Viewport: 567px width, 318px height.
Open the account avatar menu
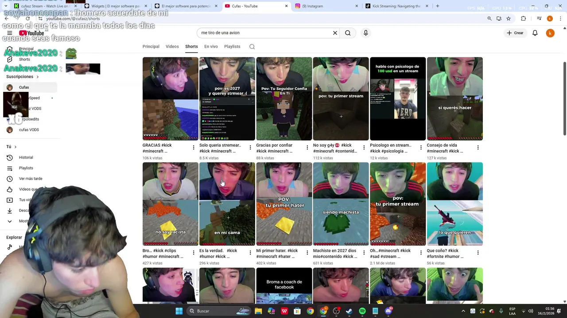pos(550,33)
